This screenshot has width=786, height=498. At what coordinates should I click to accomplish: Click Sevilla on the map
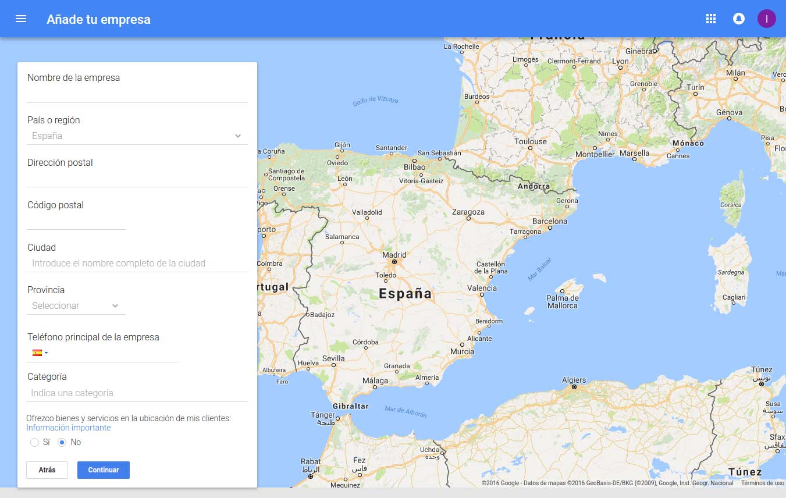333,358
